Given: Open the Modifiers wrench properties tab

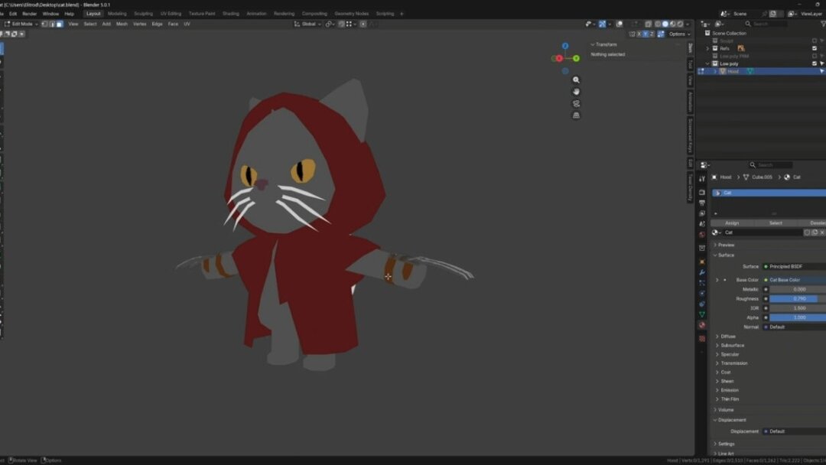Looking at the screenshot, I should tap(702, 272).
